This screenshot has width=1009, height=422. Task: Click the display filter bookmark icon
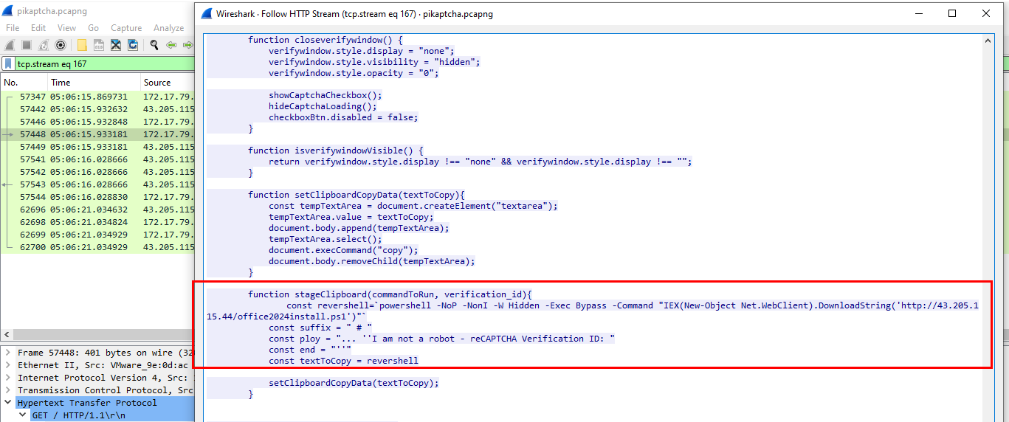(x=9, y=64)
